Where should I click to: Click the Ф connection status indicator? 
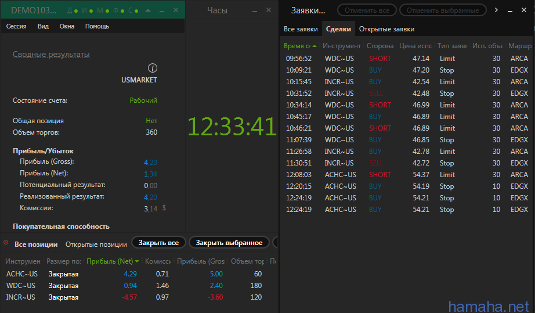(119, 10)
